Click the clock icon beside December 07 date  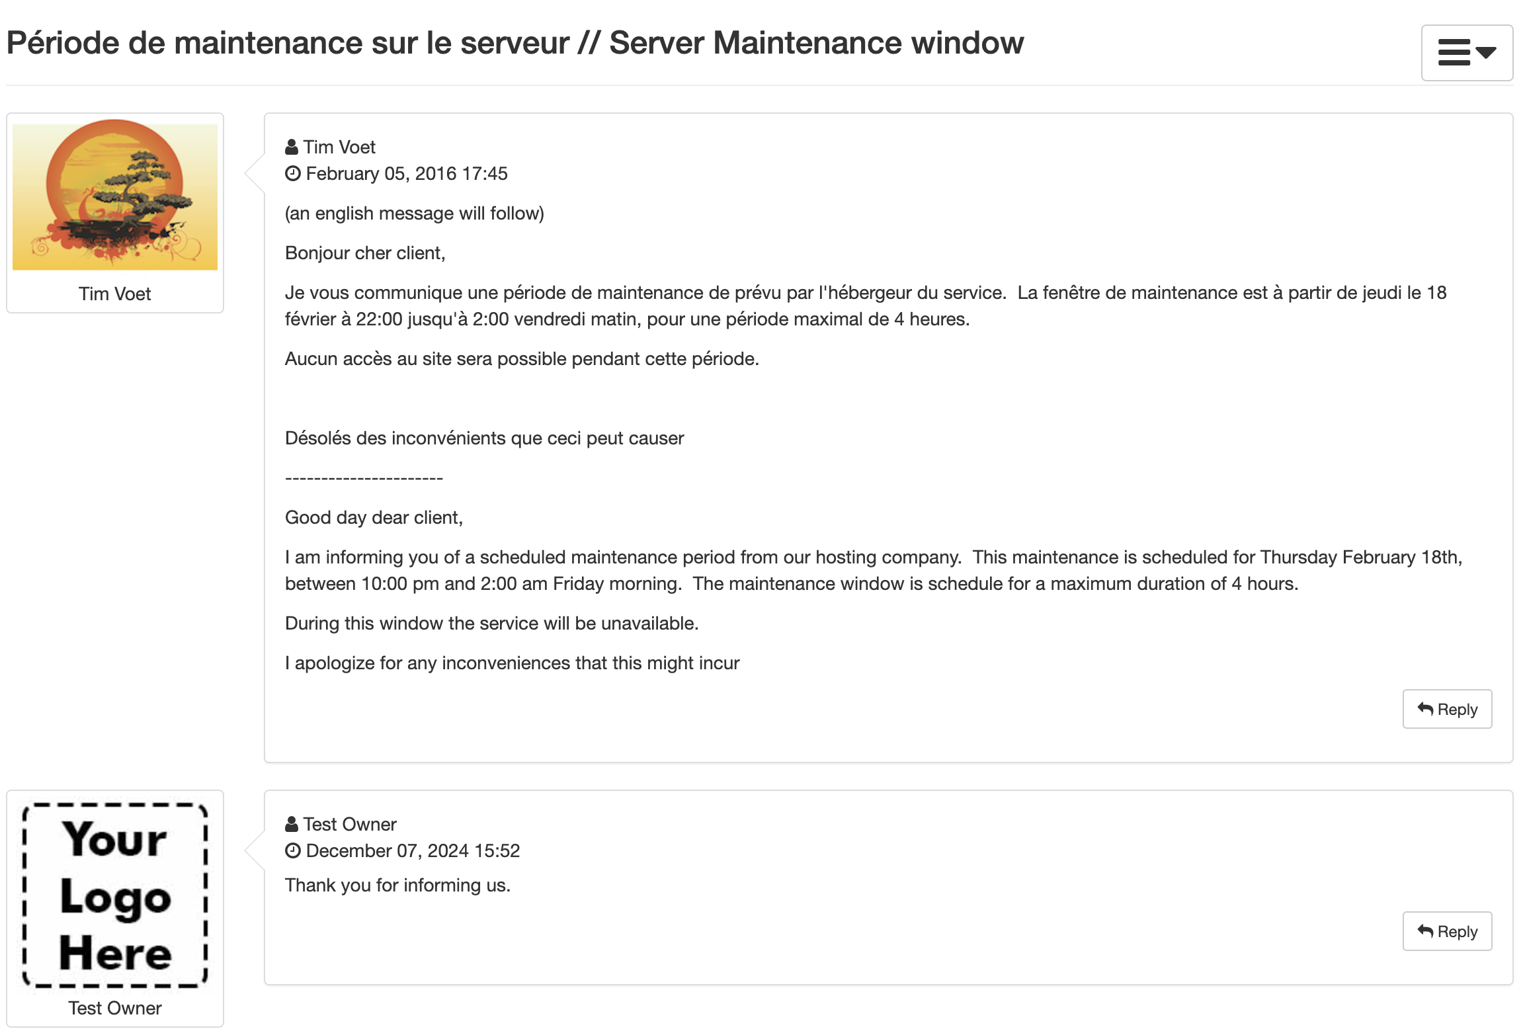pyautogui.click(x=293, y=851)
